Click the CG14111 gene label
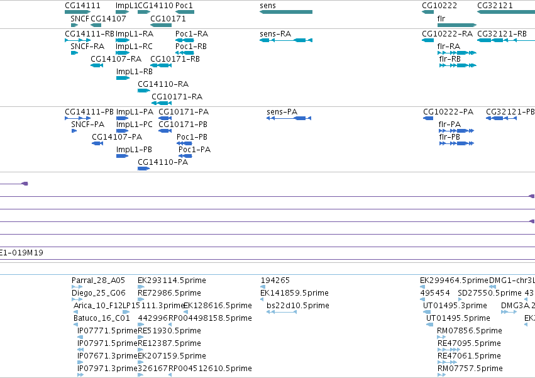The height and width of the screenshot is (378, 535). click(82, 6)
